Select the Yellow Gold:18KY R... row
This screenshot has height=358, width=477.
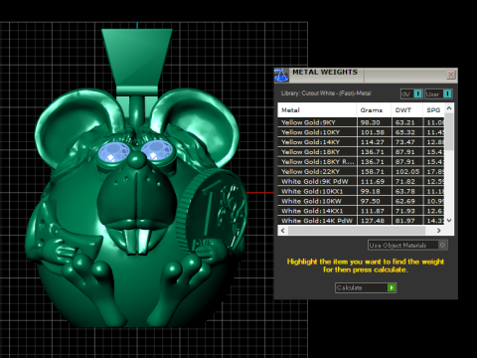point(361,162)
